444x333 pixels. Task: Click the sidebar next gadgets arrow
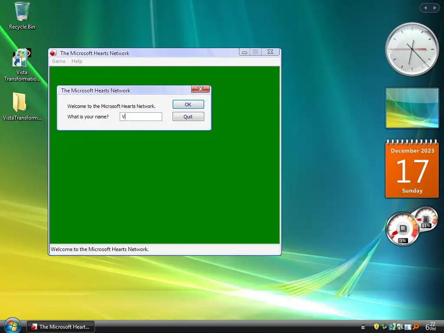[x=434, y=8]
